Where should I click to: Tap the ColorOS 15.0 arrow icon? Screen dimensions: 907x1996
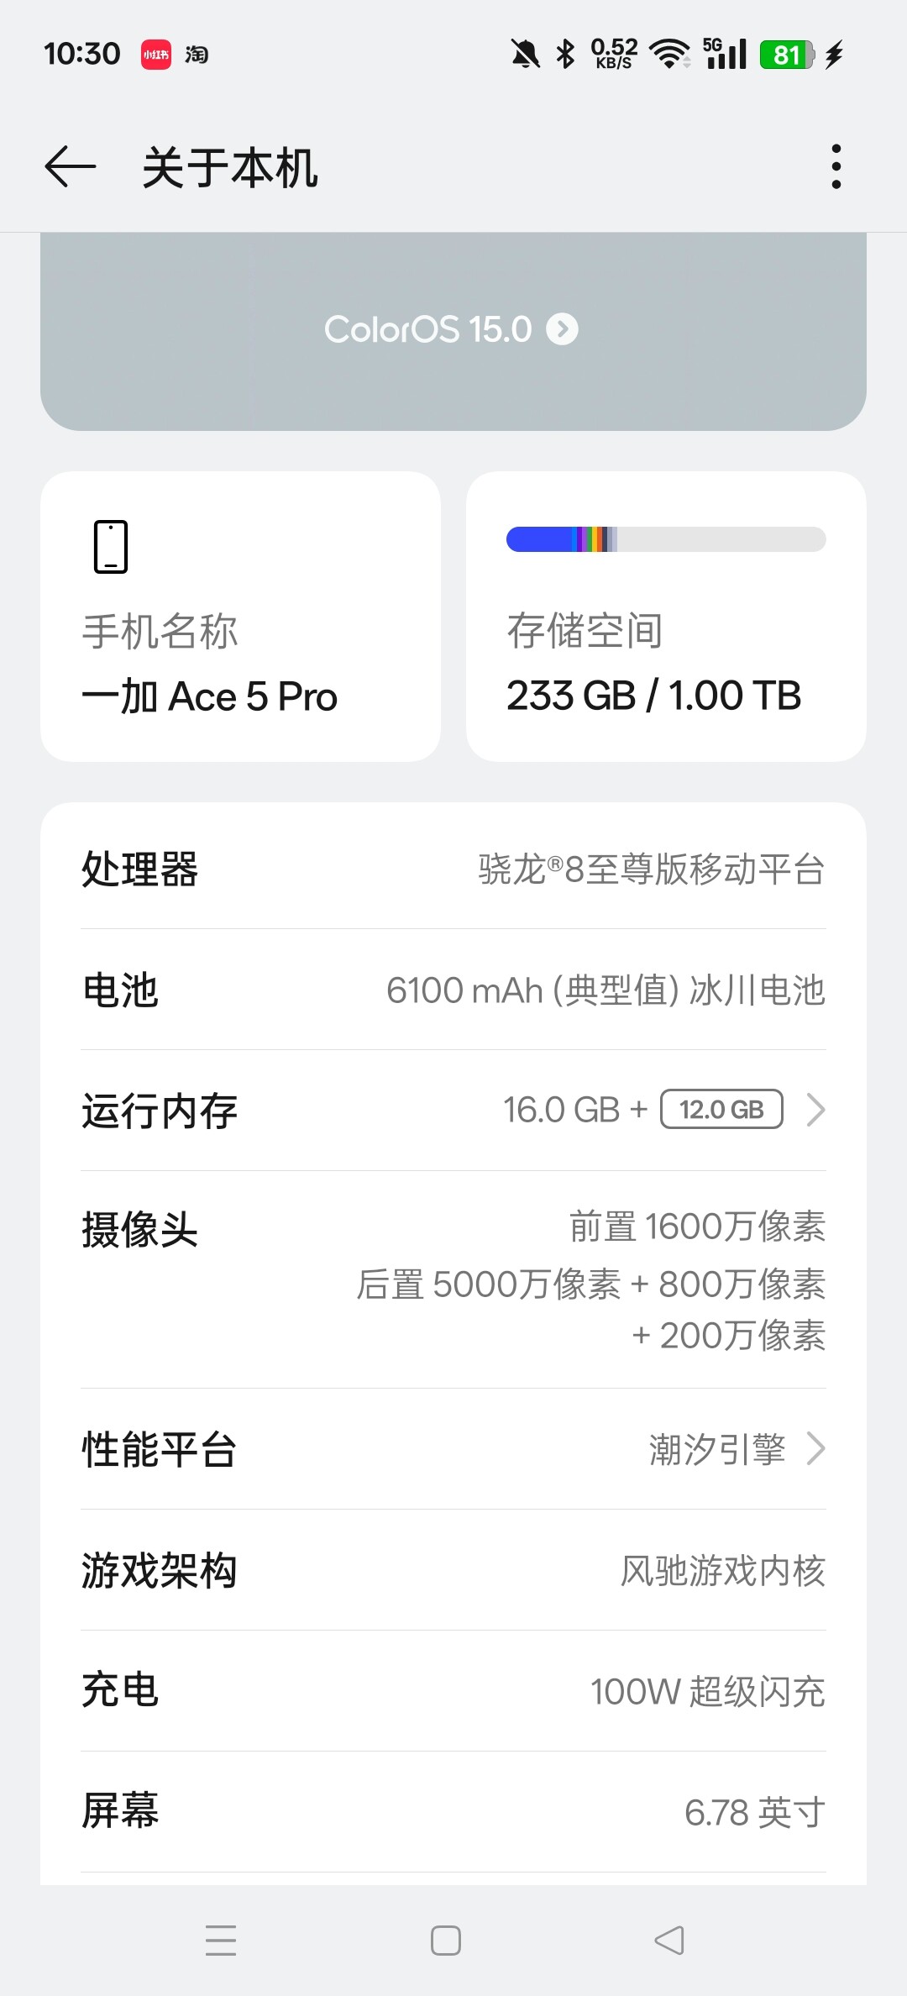(x=562, y=329)
